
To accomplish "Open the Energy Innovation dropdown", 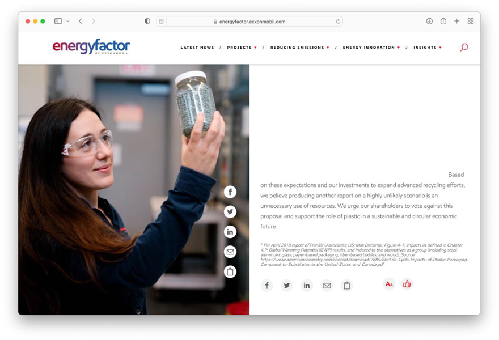I will [371, 48].
